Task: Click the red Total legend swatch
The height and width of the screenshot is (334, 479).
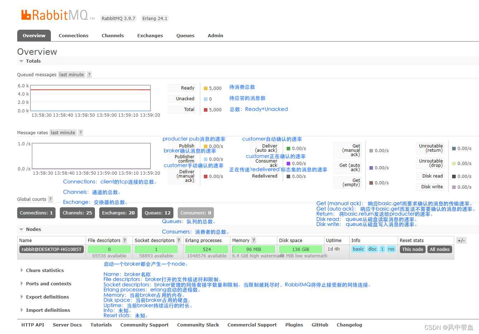Action: pyautogui.click(x=206, y=110)
